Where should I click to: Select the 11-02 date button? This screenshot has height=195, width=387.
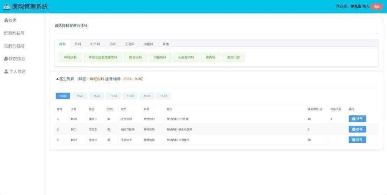113,96
